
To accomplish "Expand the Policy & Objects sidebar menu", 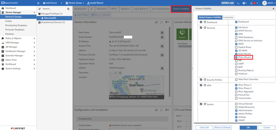I will click(18, 38).
